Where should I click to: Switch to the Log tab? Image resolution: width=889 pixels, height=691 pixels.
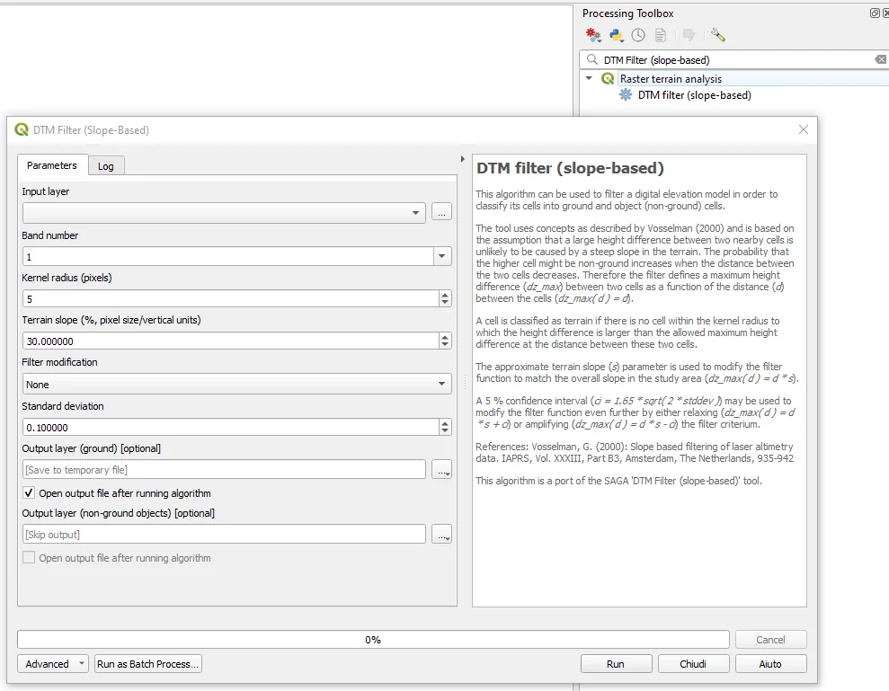[x=106, y=166]
